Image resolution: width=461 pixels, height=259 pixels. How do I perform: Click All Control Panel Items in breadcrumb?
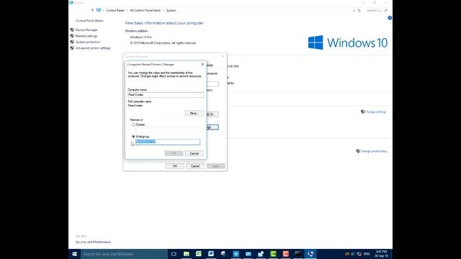click(146, 11)
